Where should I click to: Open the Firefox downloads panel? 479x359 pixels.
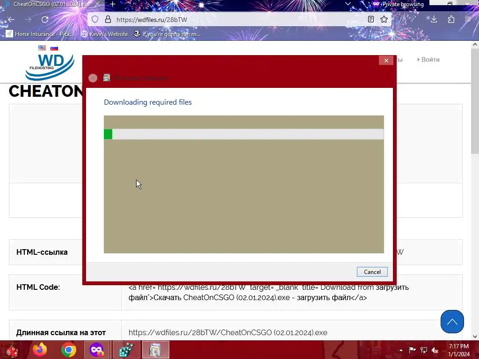point(434,20)
